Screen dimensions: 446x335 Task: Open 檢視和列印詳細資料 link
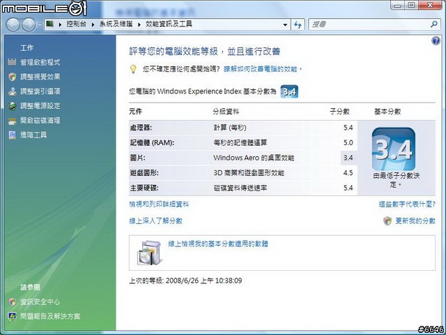coord(159,204)
